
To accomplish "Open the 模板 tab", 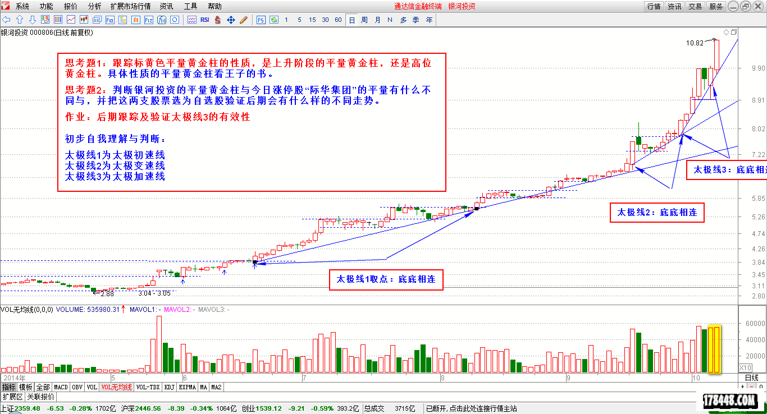I will [26, 387].
